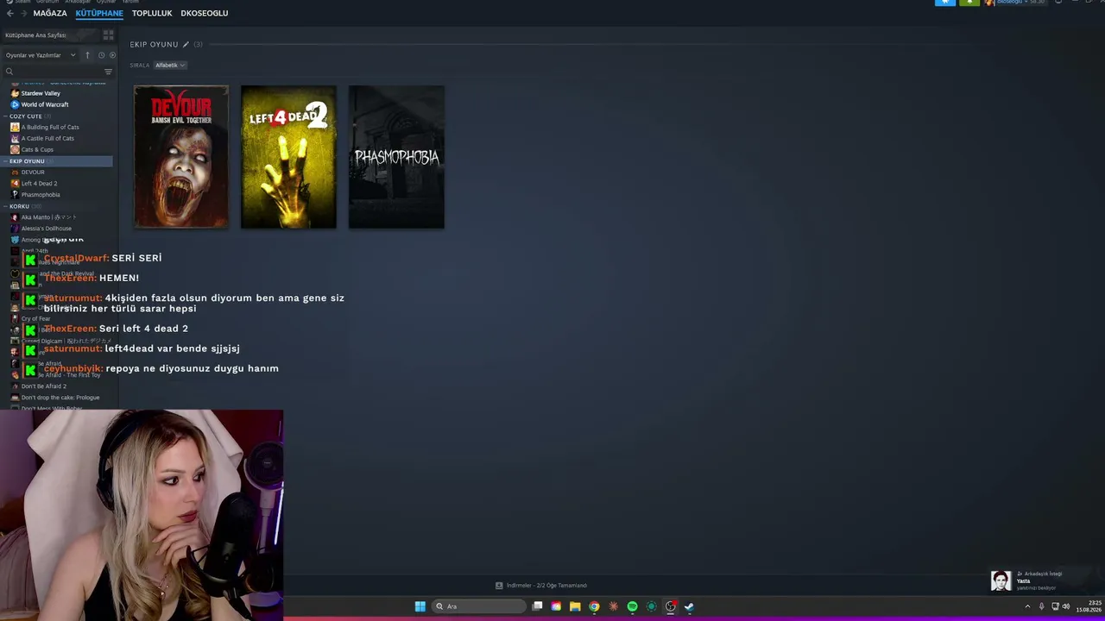The height and width of the screenshot is (621, 1105).
Task: Open the Left 4 Dead 2 cover
Action: [x=288, y=157]
